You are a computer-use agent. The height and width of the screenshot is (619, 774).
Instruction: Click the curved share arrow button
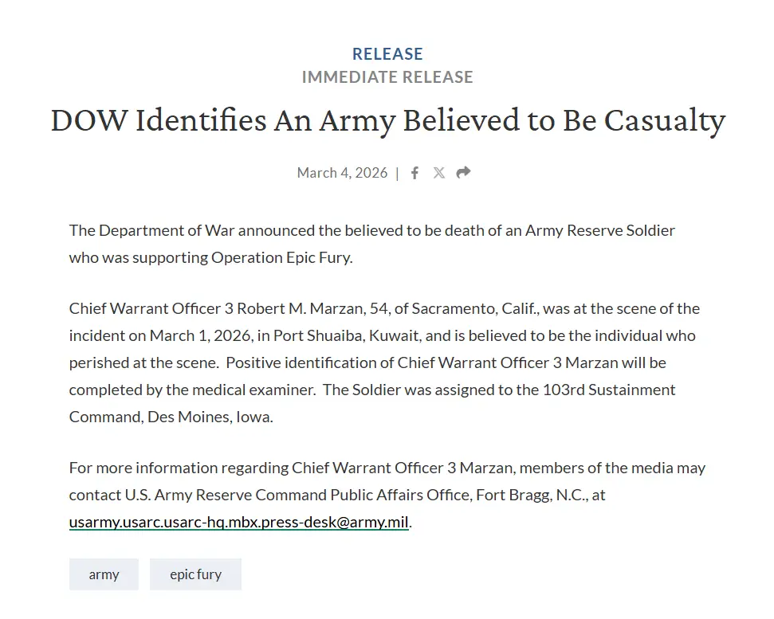(x=462, y=171)
